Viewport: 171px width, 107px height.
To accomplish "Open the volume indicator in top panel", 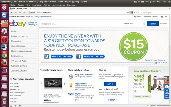I will pyautogui.click(x=158, y=2).
